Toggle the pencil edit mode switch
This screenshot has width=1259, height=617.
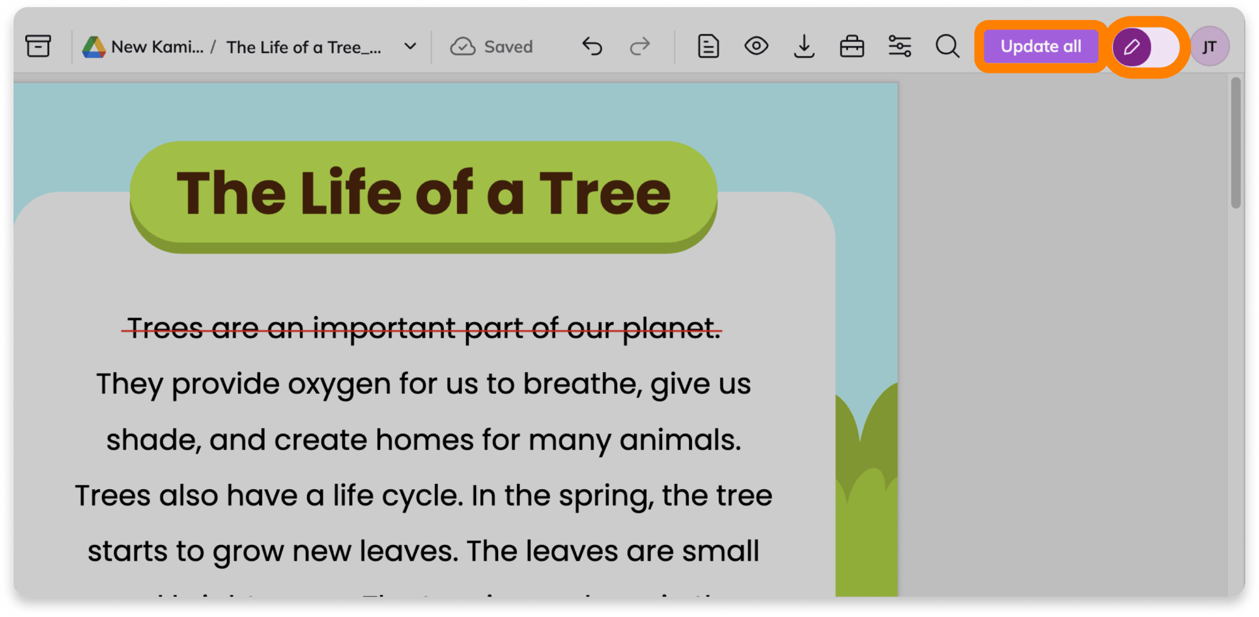point(1146,47)
